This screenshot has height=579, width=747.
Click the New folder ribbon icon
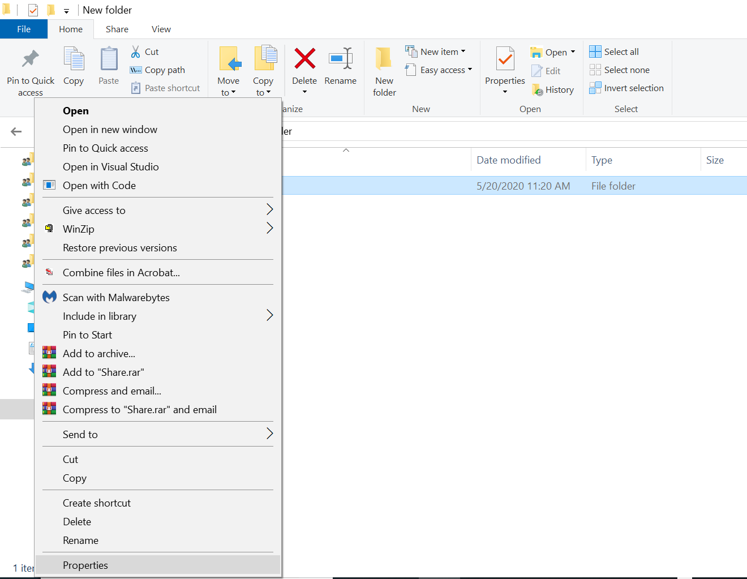384,60
